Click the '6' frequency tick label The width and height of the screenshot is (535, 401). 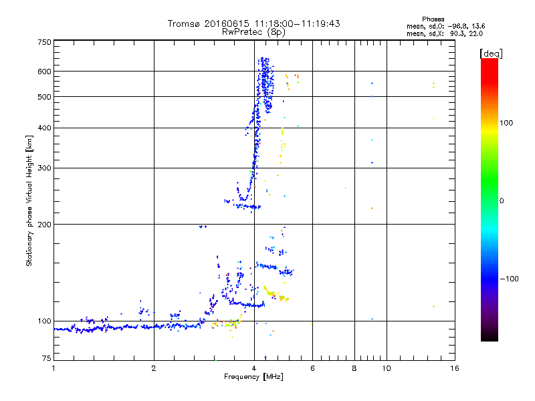(312, 368)
